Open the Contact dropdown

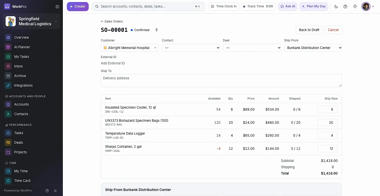click(191, 48)
